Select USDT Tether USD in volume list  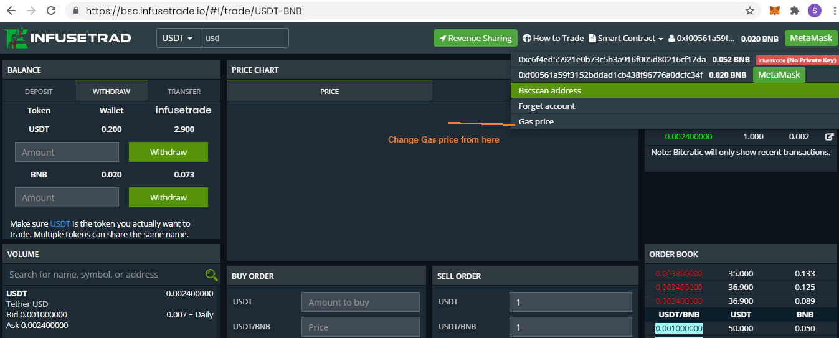(110, 309)
